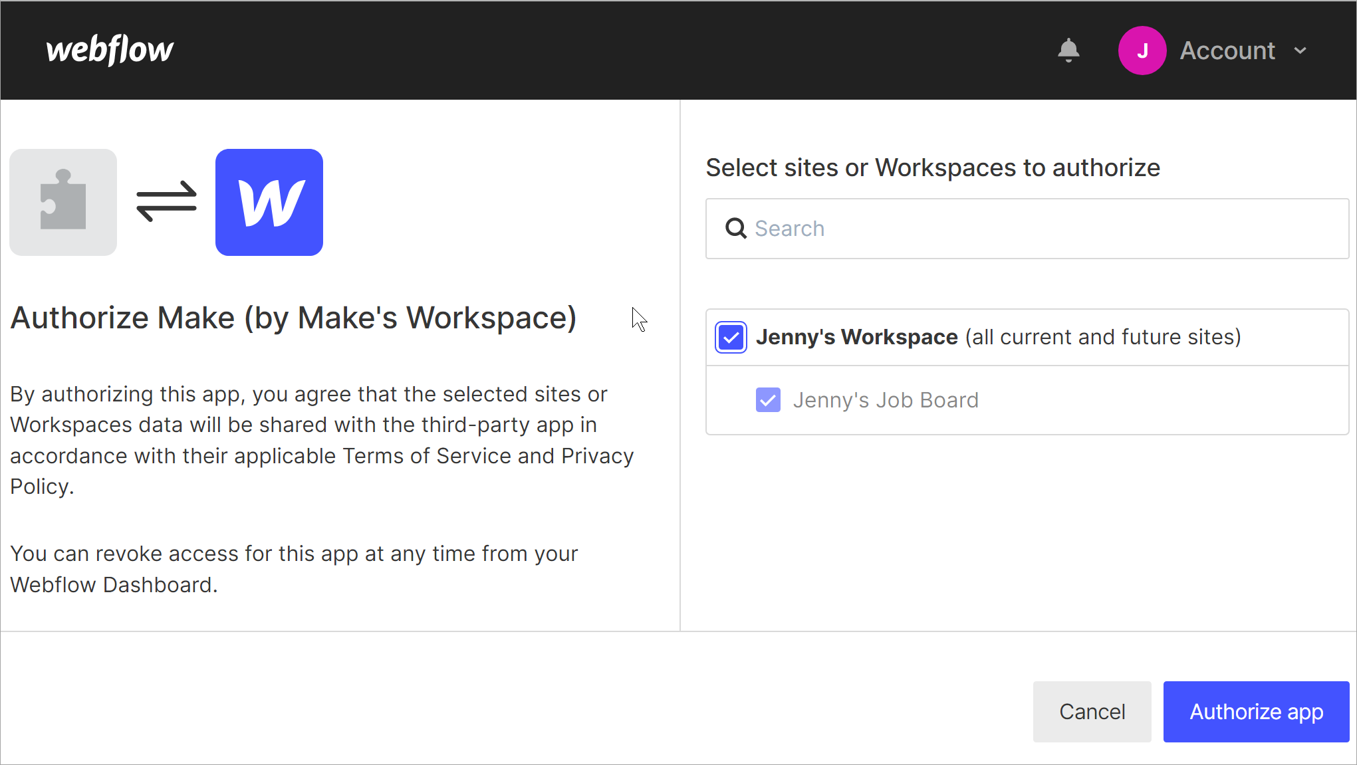Click the gray puzzle-piece app icon
This screenshot has width=1357, height=765.
tap(63, 202)
